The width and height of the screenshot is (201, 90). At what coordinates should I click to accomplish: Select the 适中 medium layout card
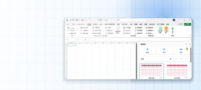coord(164,50)
